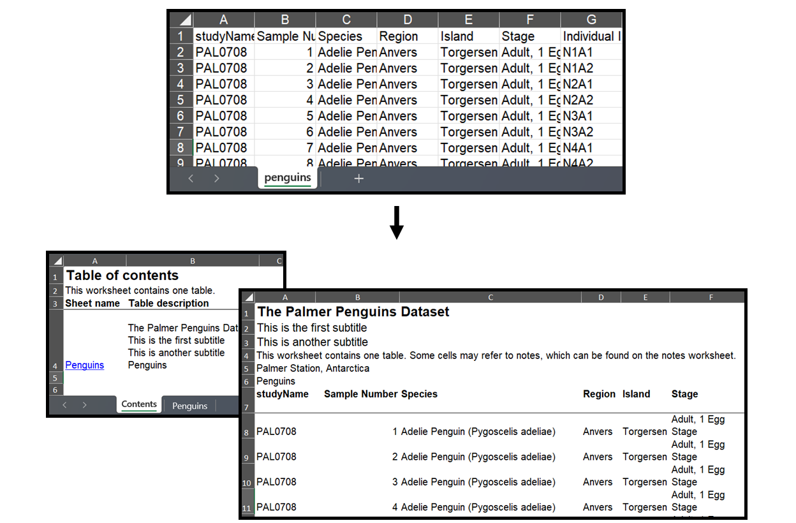Follow the blue Penguins hyperlink
Image resolution: width=796 pixels, height=523 pixels.
84,365
